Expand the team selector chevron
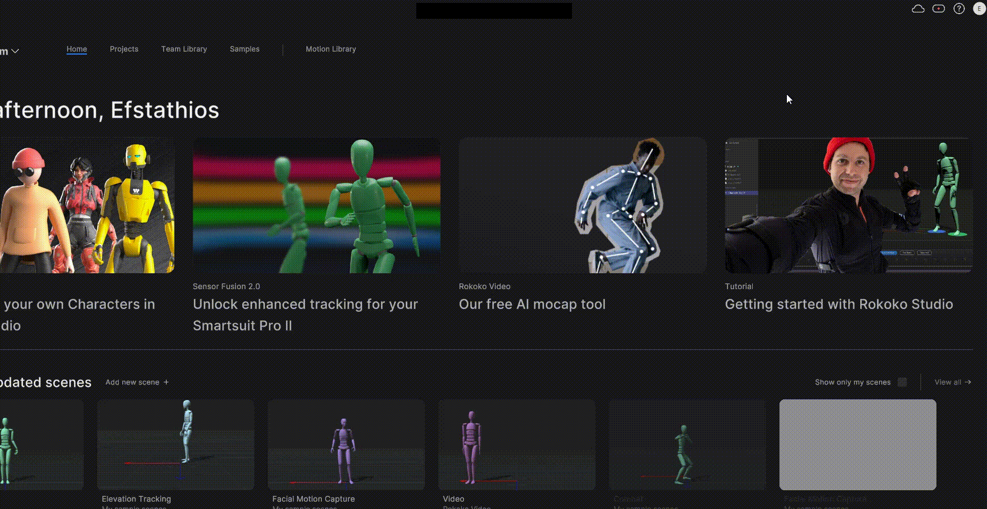This screenshot has height=509, width=987. point(15,51)
